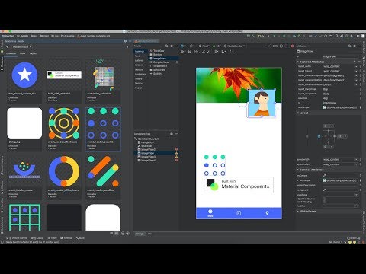
Task: Select navigation in the Component Tree
Action: pyautogui.click(x=146, y=142)
